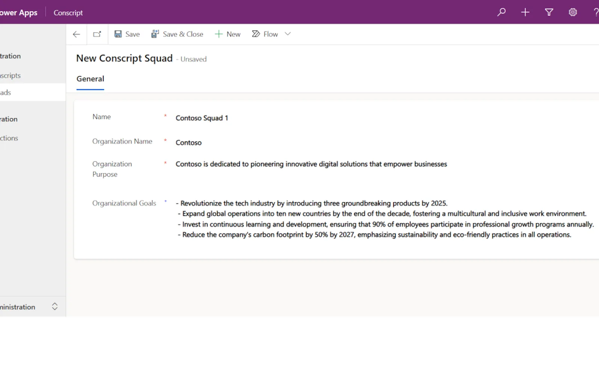Open the search magnifier icon

click(501, 12)
